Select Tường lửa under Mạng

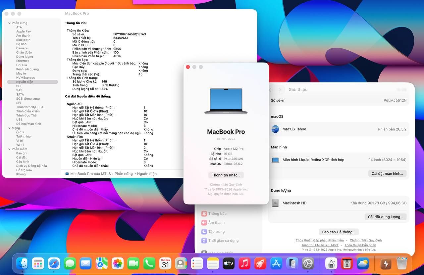(x=24, y=136)
